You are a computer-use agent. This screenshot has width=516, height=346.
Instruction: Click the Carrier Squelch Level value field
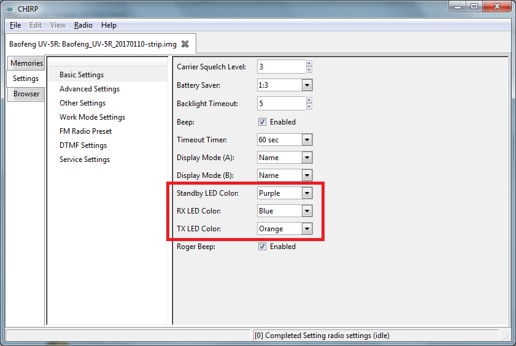(x=282, y=67)
